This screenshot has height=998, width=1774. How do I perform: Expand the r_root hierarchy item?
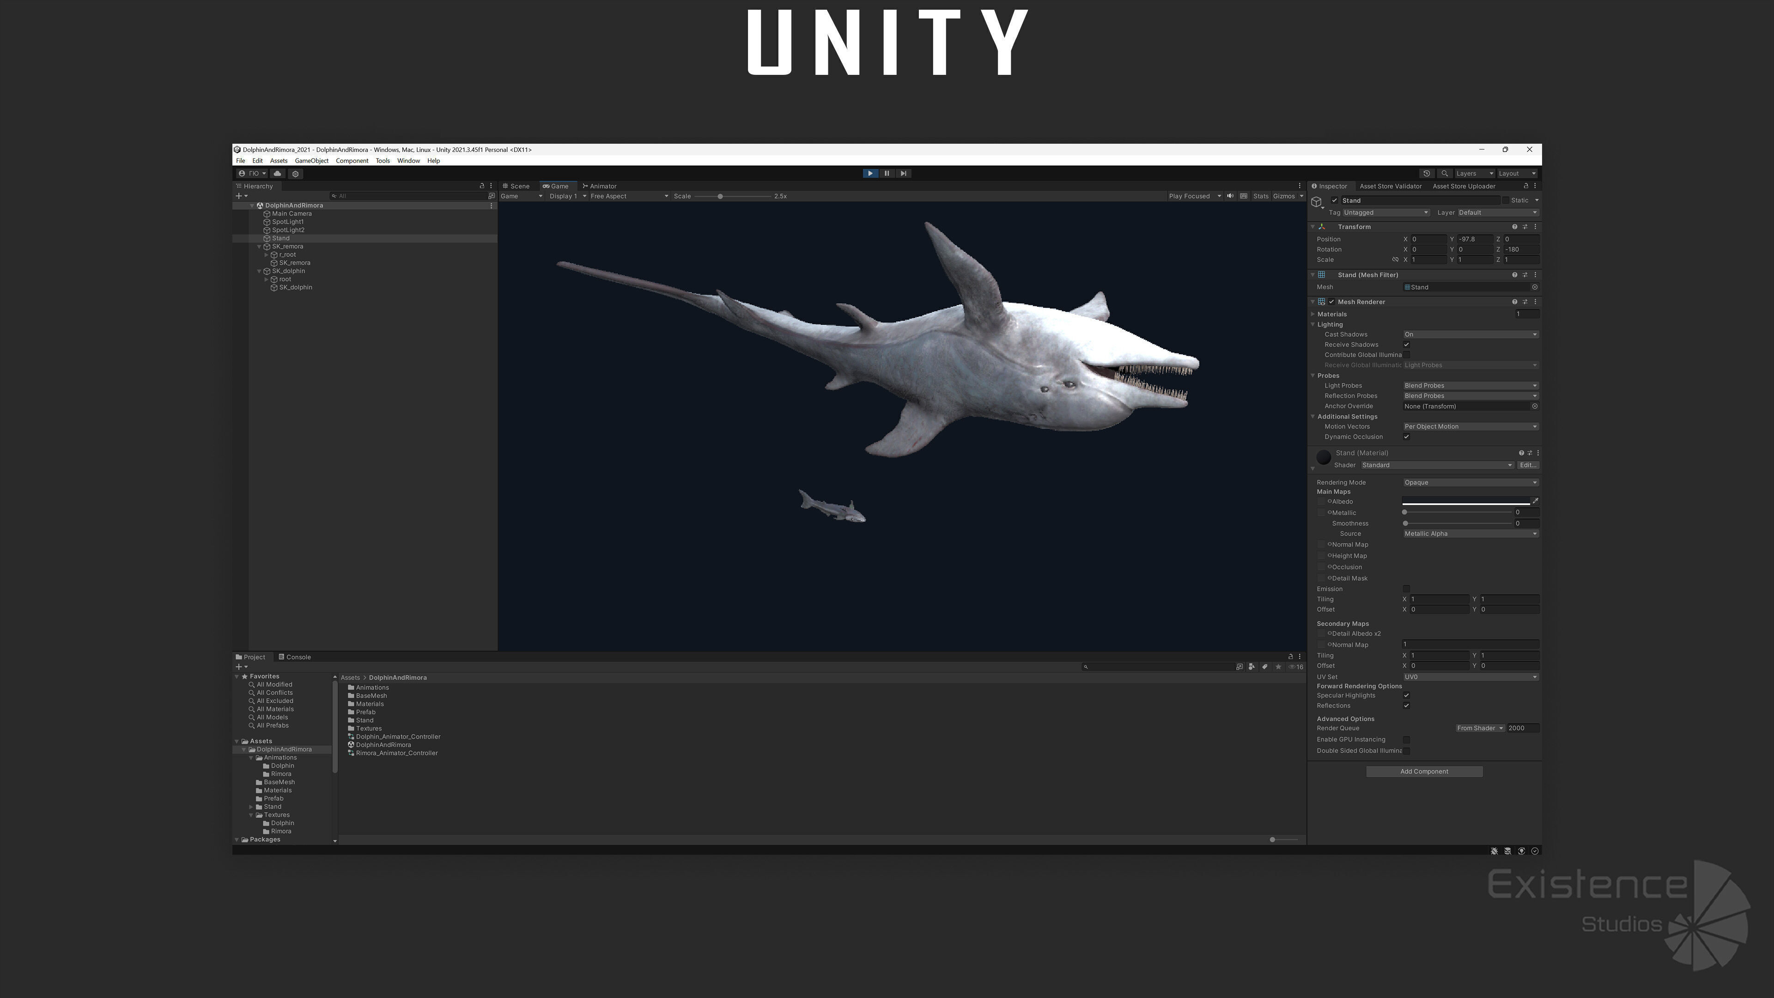pos(267,255)
